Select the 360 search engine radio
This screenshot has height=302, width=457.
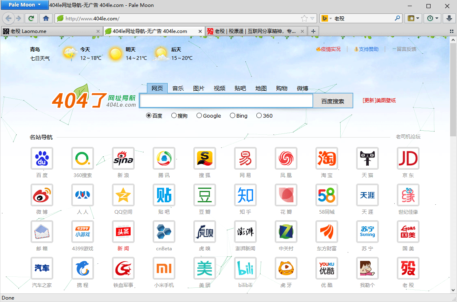point(259,116)
